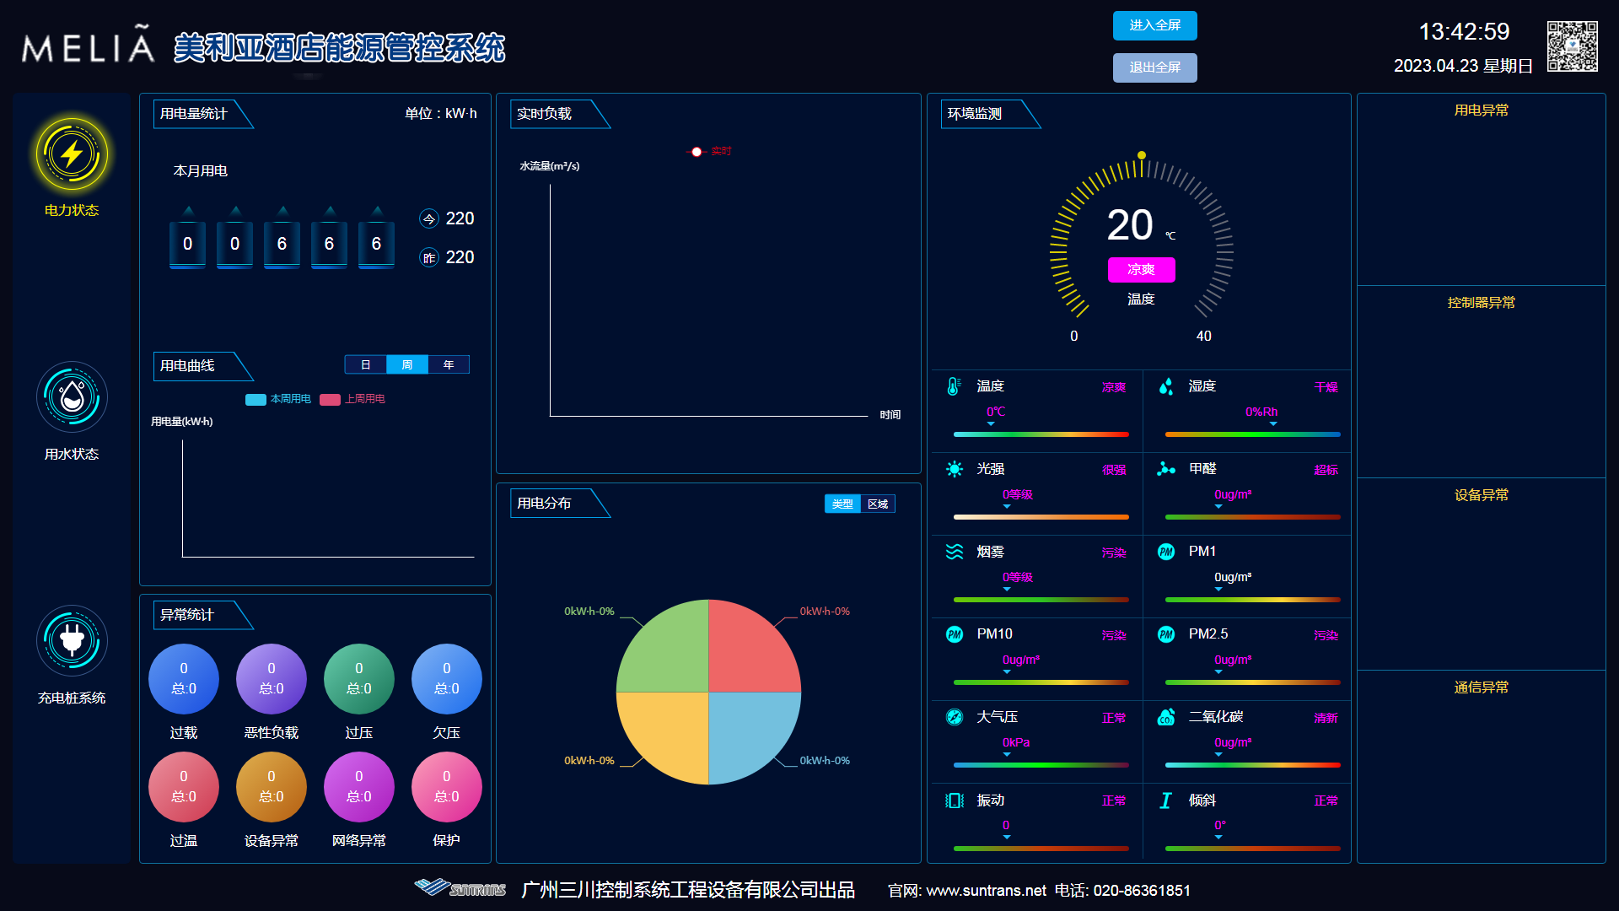The width and height of the screenshot is (1619, 911).
Task: Open the 通信异常 alert section
Action: click(x=1482, y=687)
